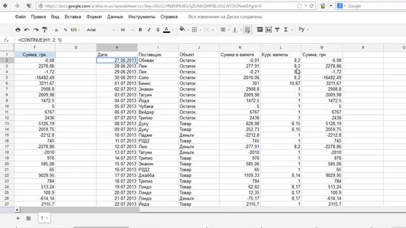Screen dimensions: 406x228
Task: Open the font size 10 dropdown
Action: click(x=127, y=30)
